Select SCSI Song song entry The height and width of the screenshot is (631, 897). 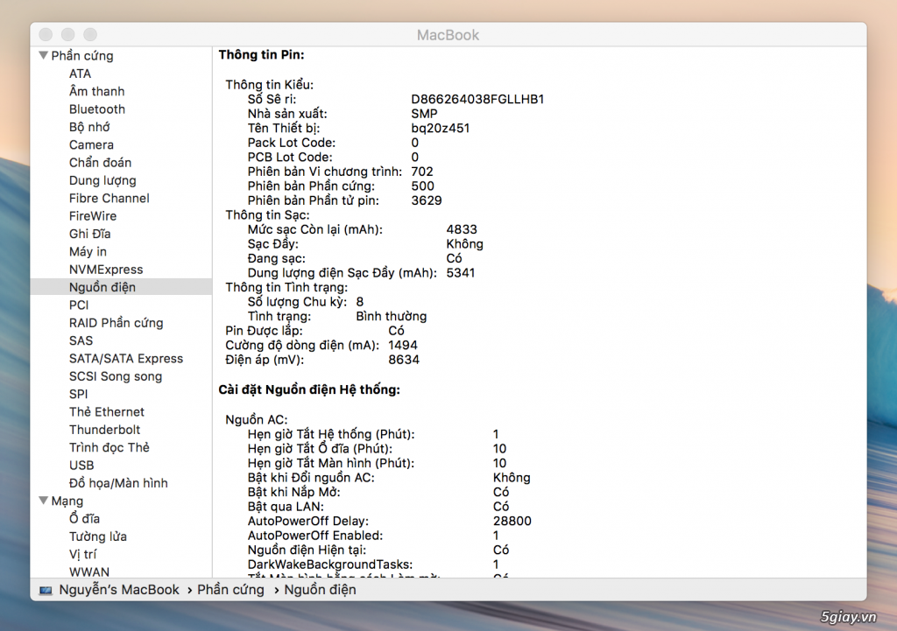pos(116,376)
